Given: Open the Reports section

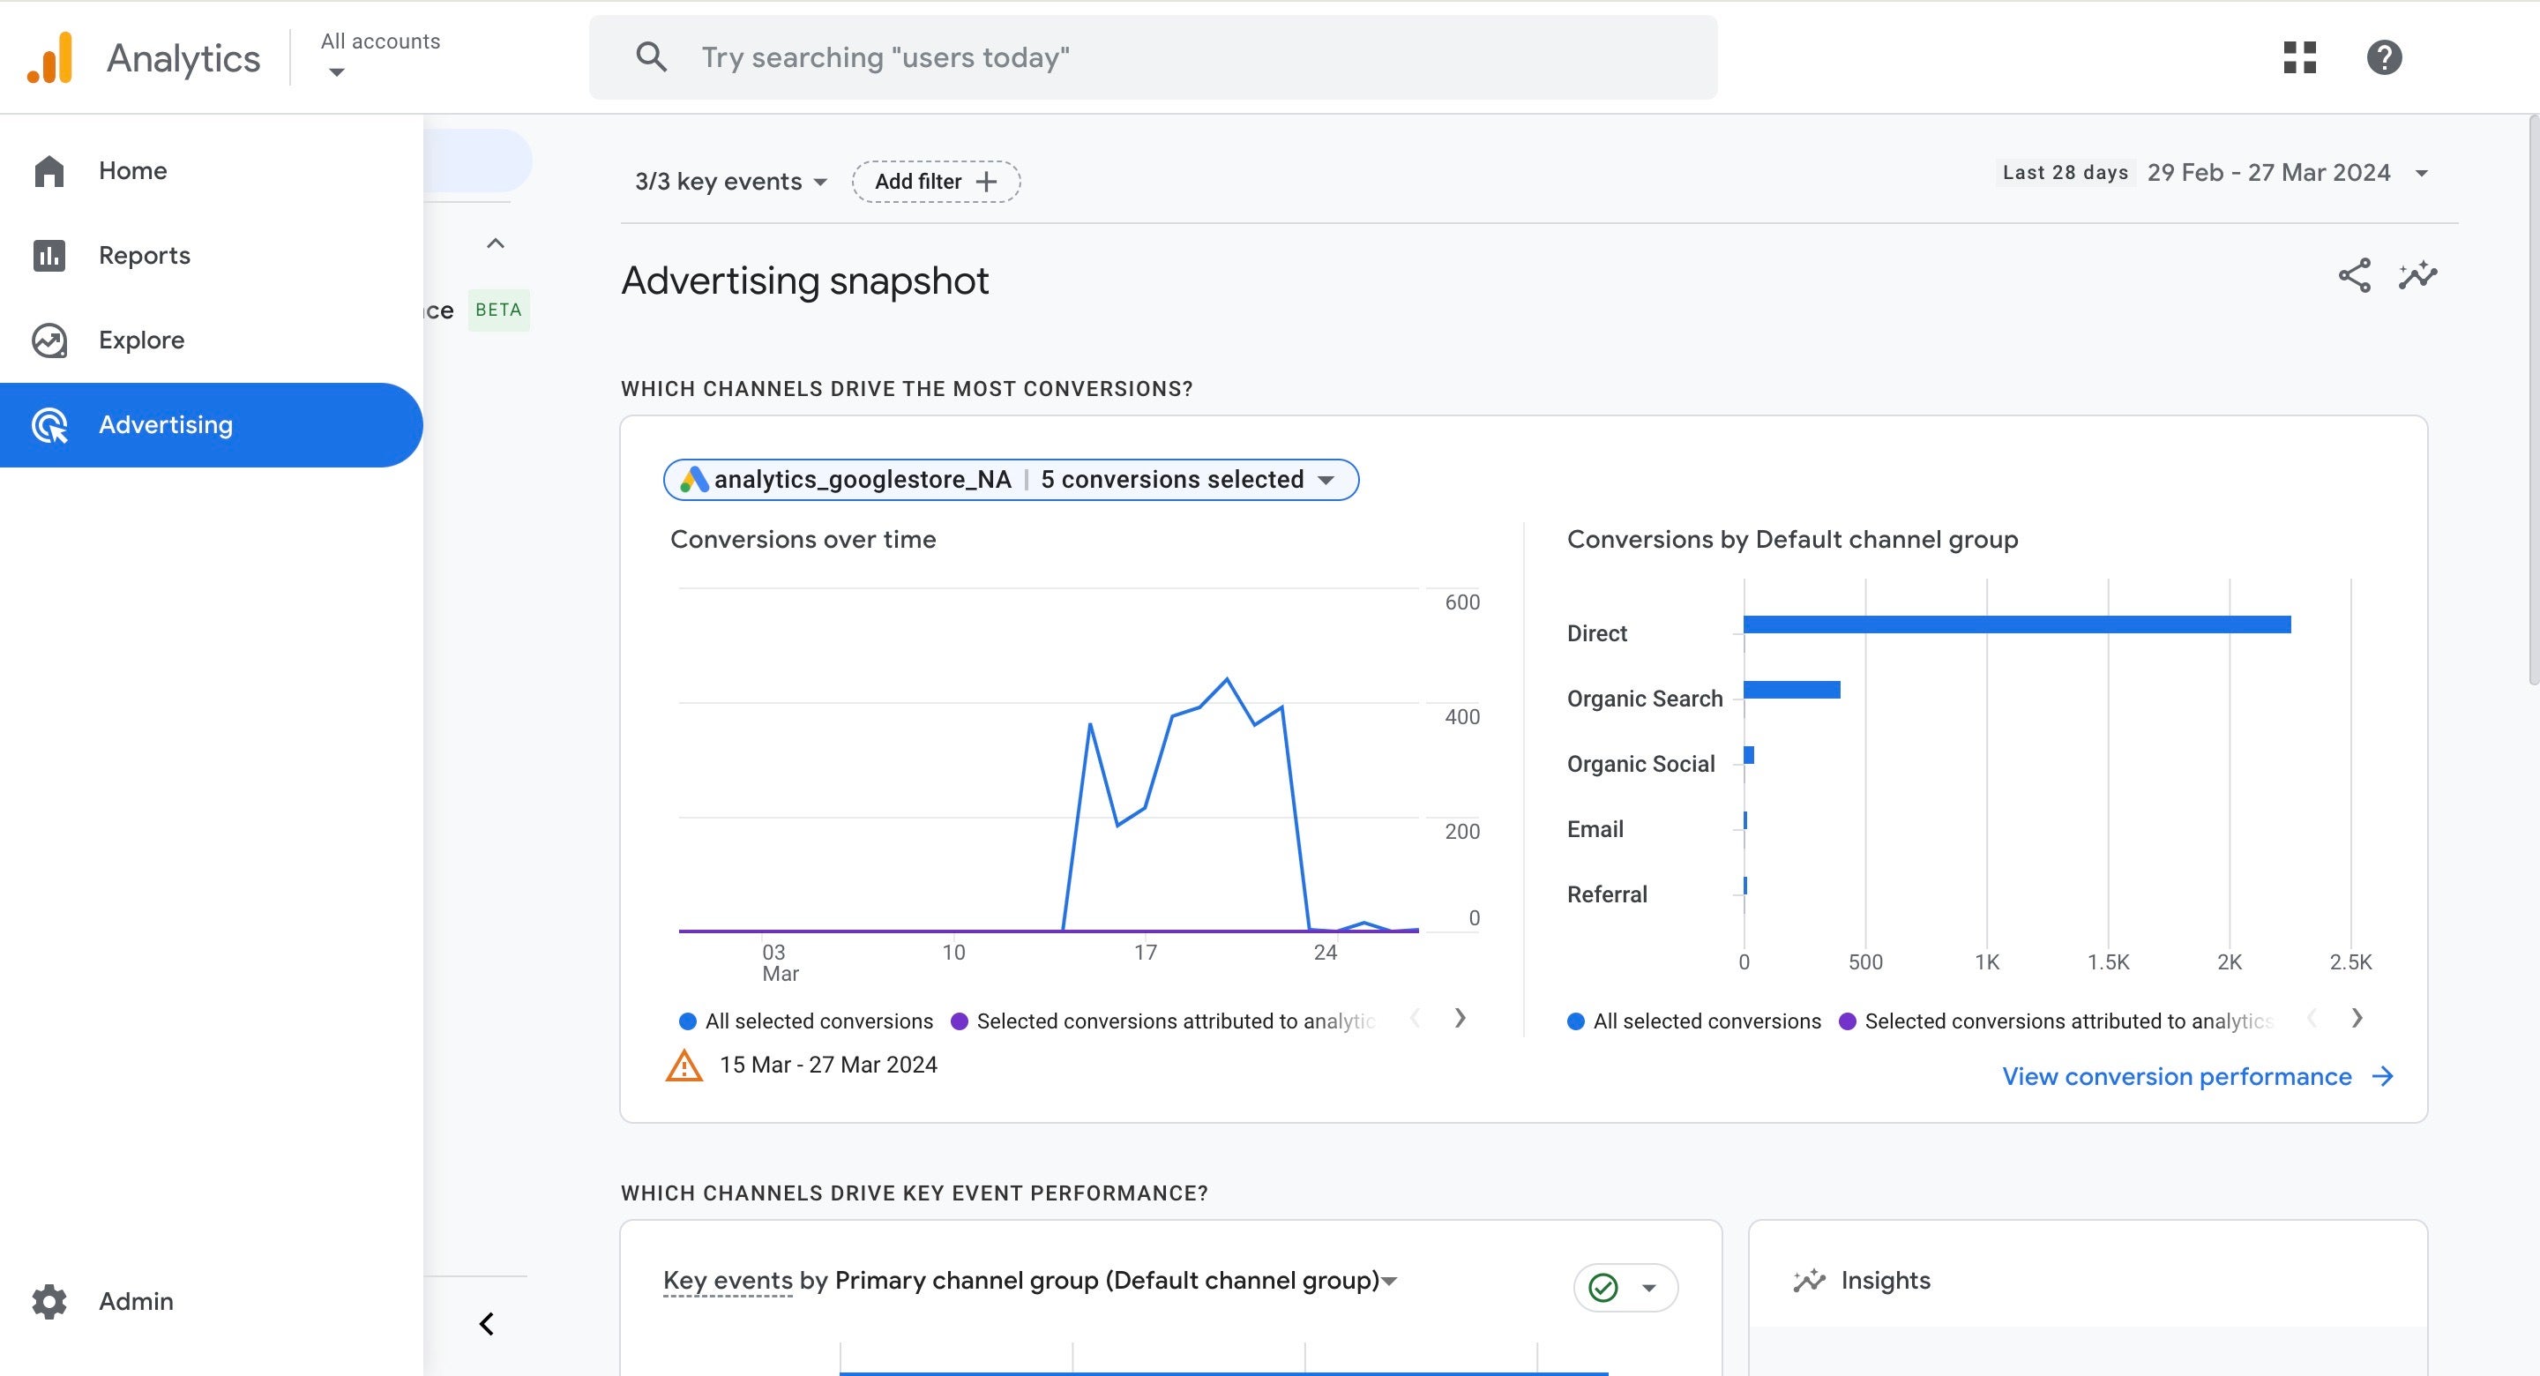Looking at the screenshot, I should [144, 256].
